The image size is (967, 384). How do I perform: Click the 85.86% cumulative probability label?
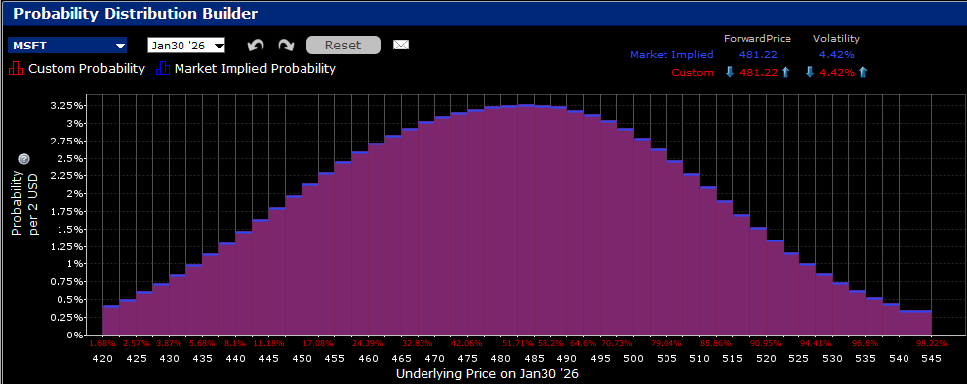[715, 344]
